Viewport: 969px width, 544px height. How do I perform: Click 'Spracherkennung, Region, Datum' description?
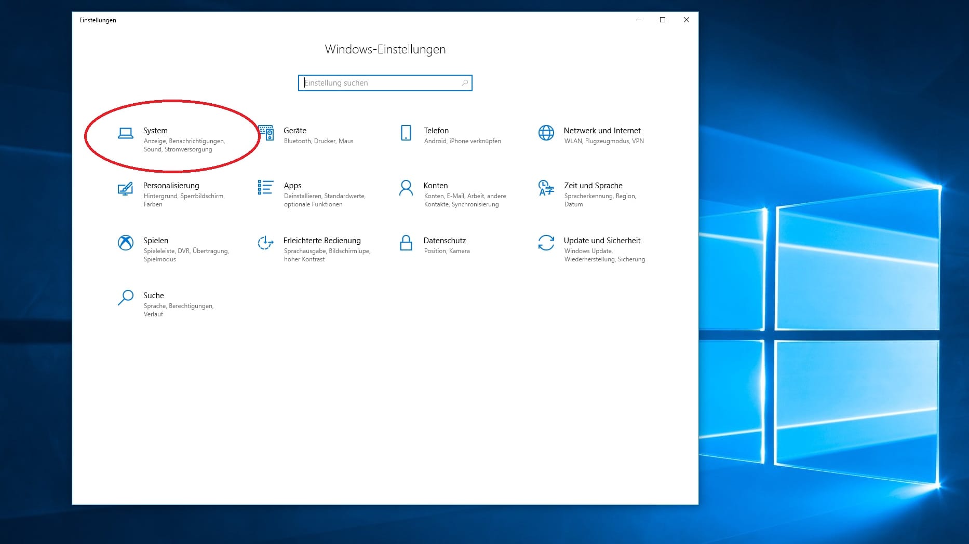600,200
